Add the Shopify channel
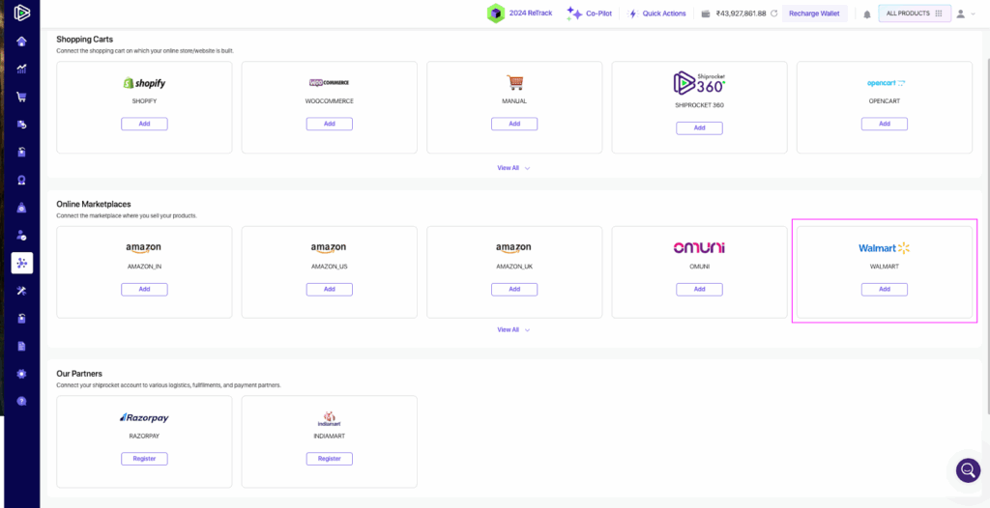 (144, 124)
